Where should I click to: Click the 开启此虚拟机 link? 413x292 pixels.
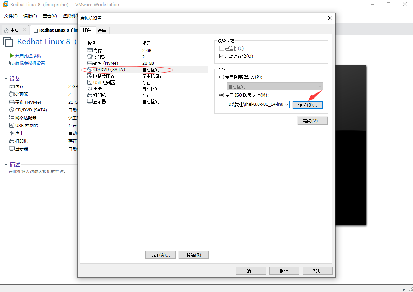tap(28, 56)
